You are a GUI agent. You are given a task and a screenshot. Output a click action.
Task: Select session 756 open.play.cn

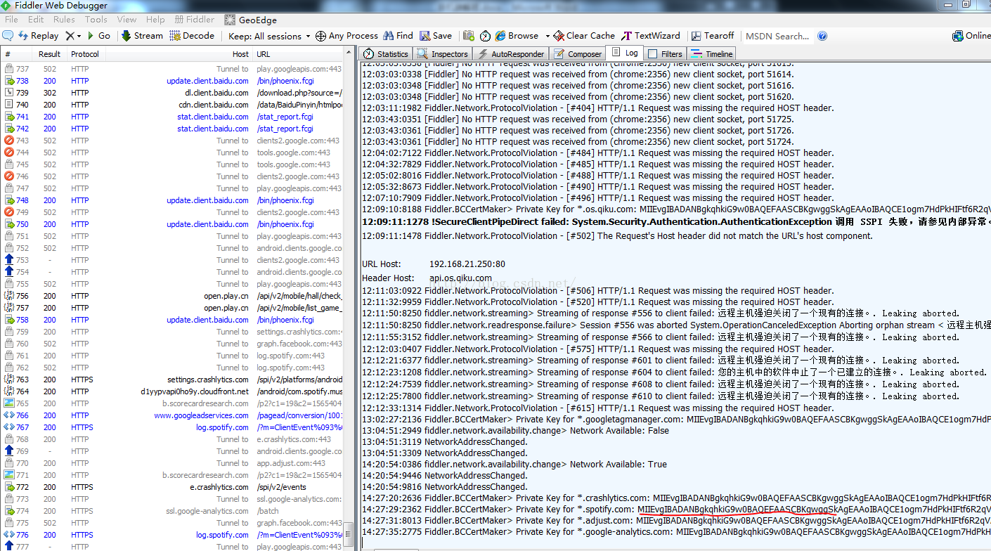click(x=172, y=296)
